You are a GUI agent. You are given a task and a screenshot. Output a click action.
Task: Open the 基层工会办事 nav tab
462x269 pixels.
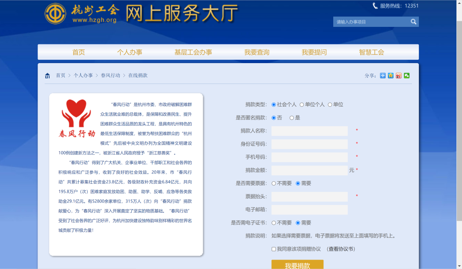pyautogui.click(x=193, y=52)
